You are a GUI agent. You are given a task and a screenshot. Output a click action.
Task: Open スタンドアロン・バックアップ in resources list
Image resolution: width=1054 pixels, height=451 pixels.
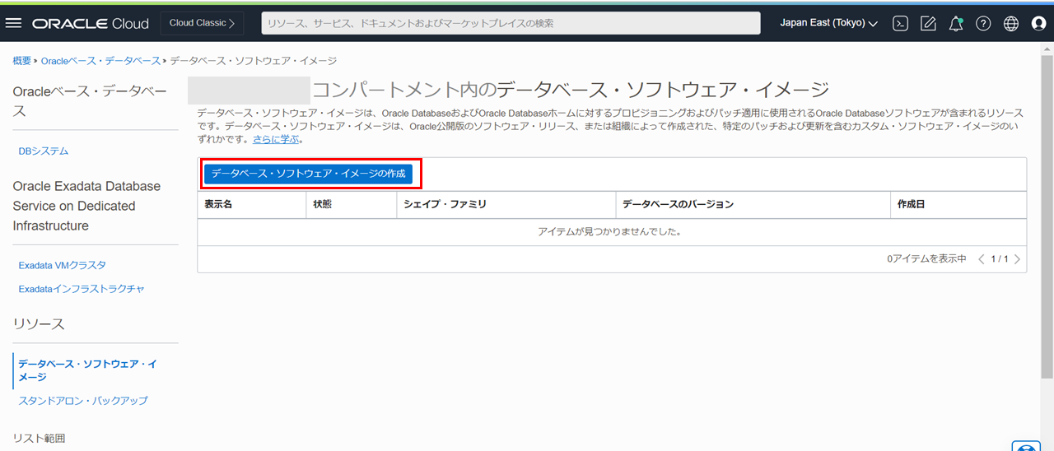83,401
